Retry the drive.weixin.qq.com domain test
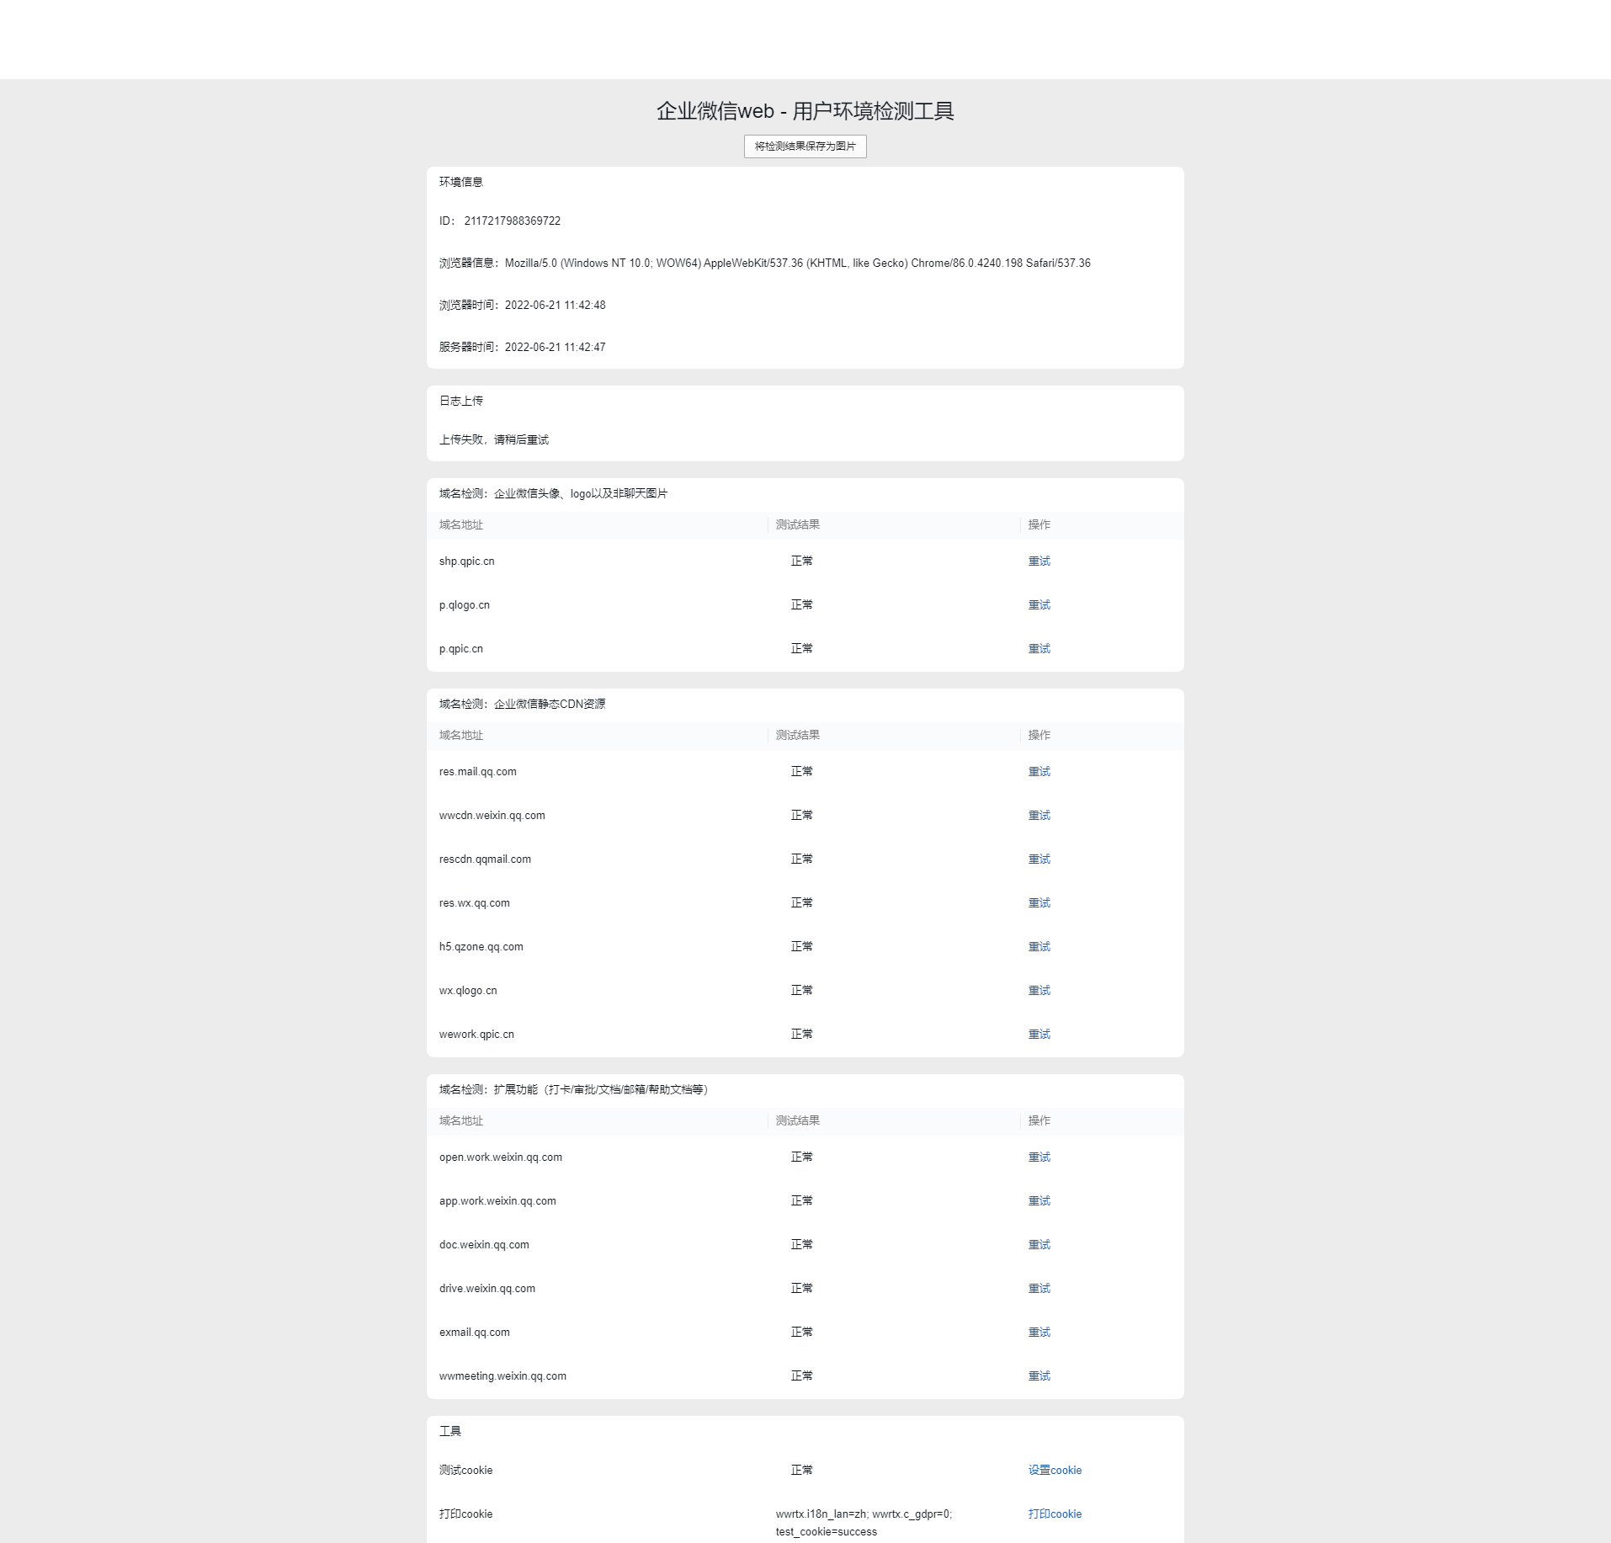Viewport: 1611px width, 1543px height. 1039,1289
